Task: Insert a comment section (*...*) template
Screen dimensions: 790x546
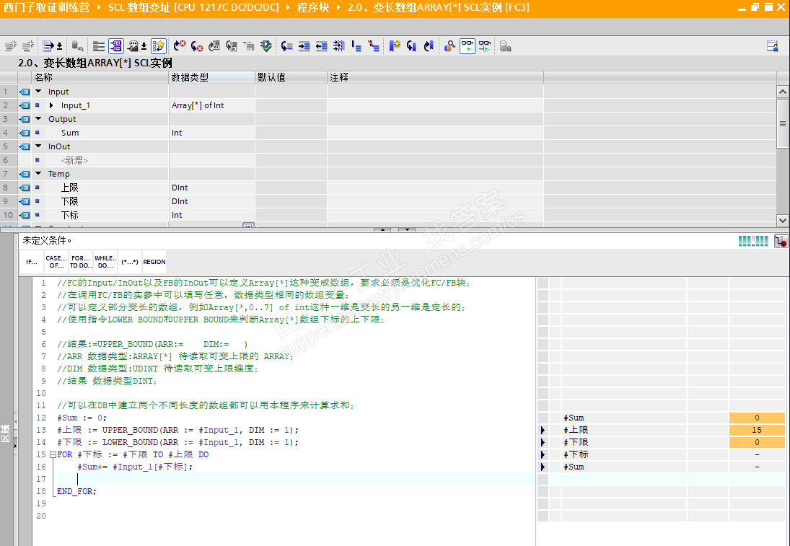Action: click(x=129, y=262)
